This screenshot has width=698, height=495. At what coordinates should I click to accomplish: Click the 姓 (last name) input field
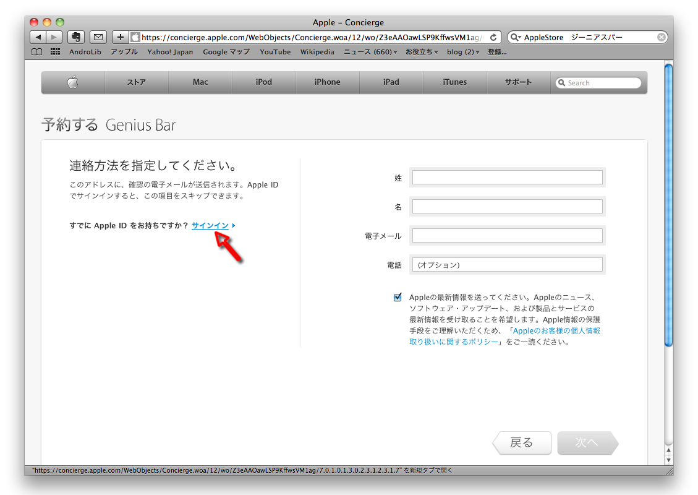coord(508,178)
